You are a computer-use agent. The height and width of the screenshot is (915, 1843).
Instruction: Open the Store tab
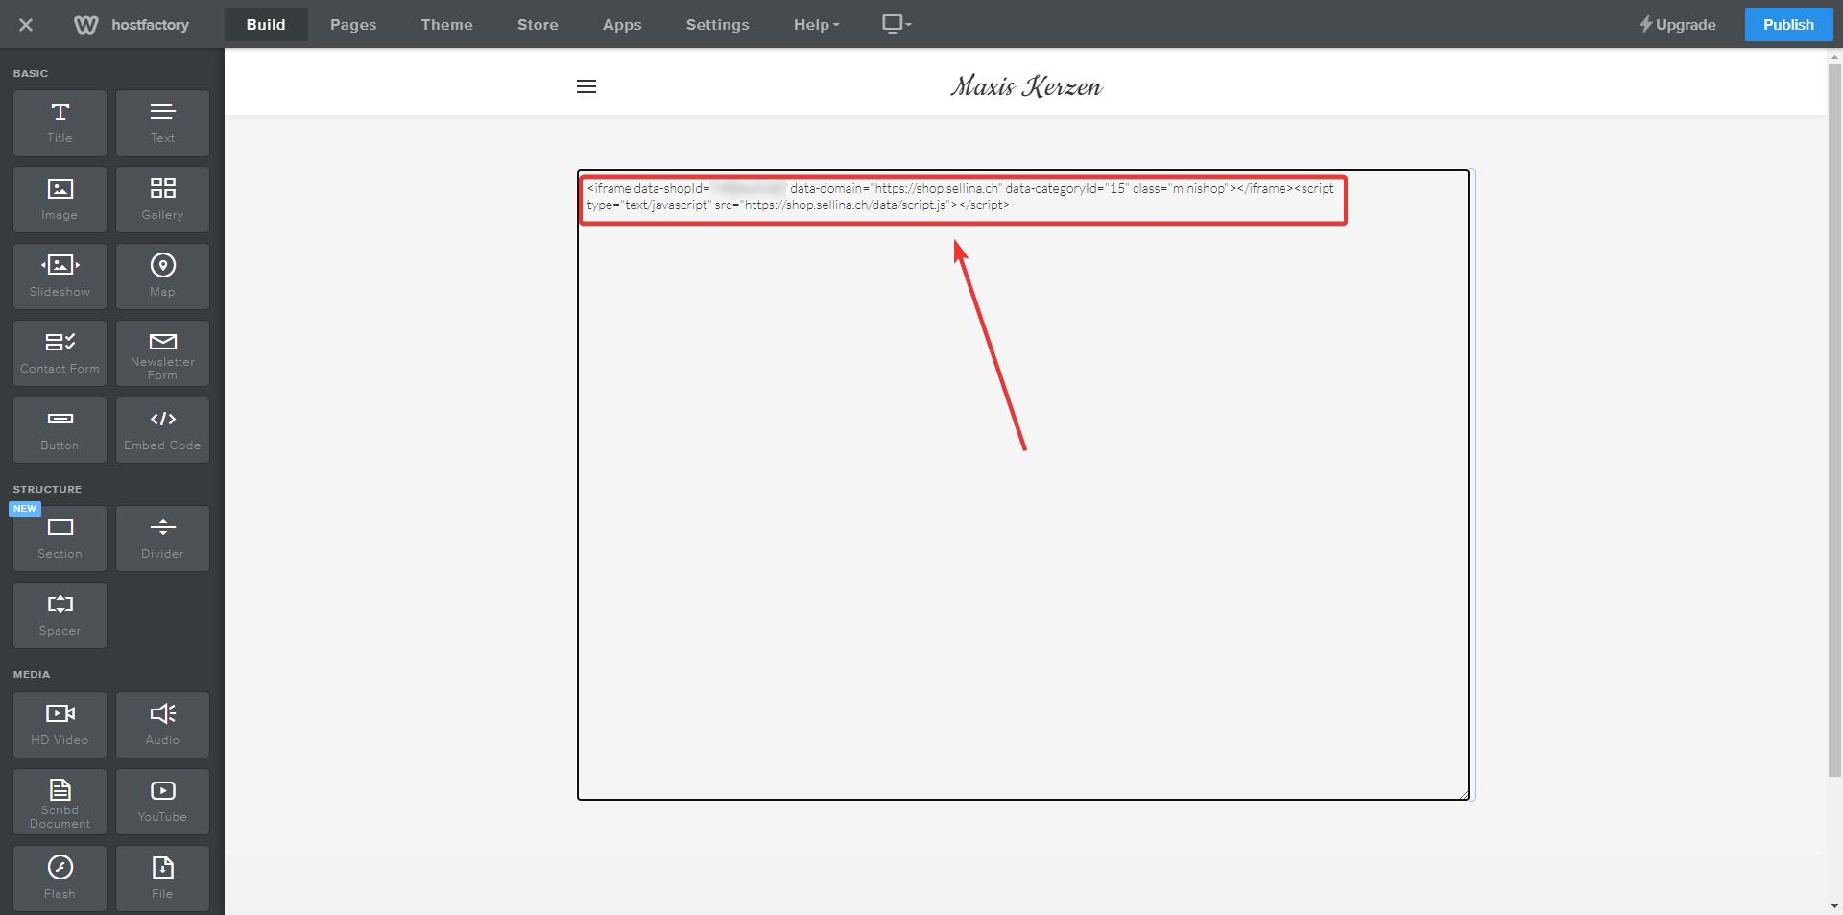click(538, 25)
